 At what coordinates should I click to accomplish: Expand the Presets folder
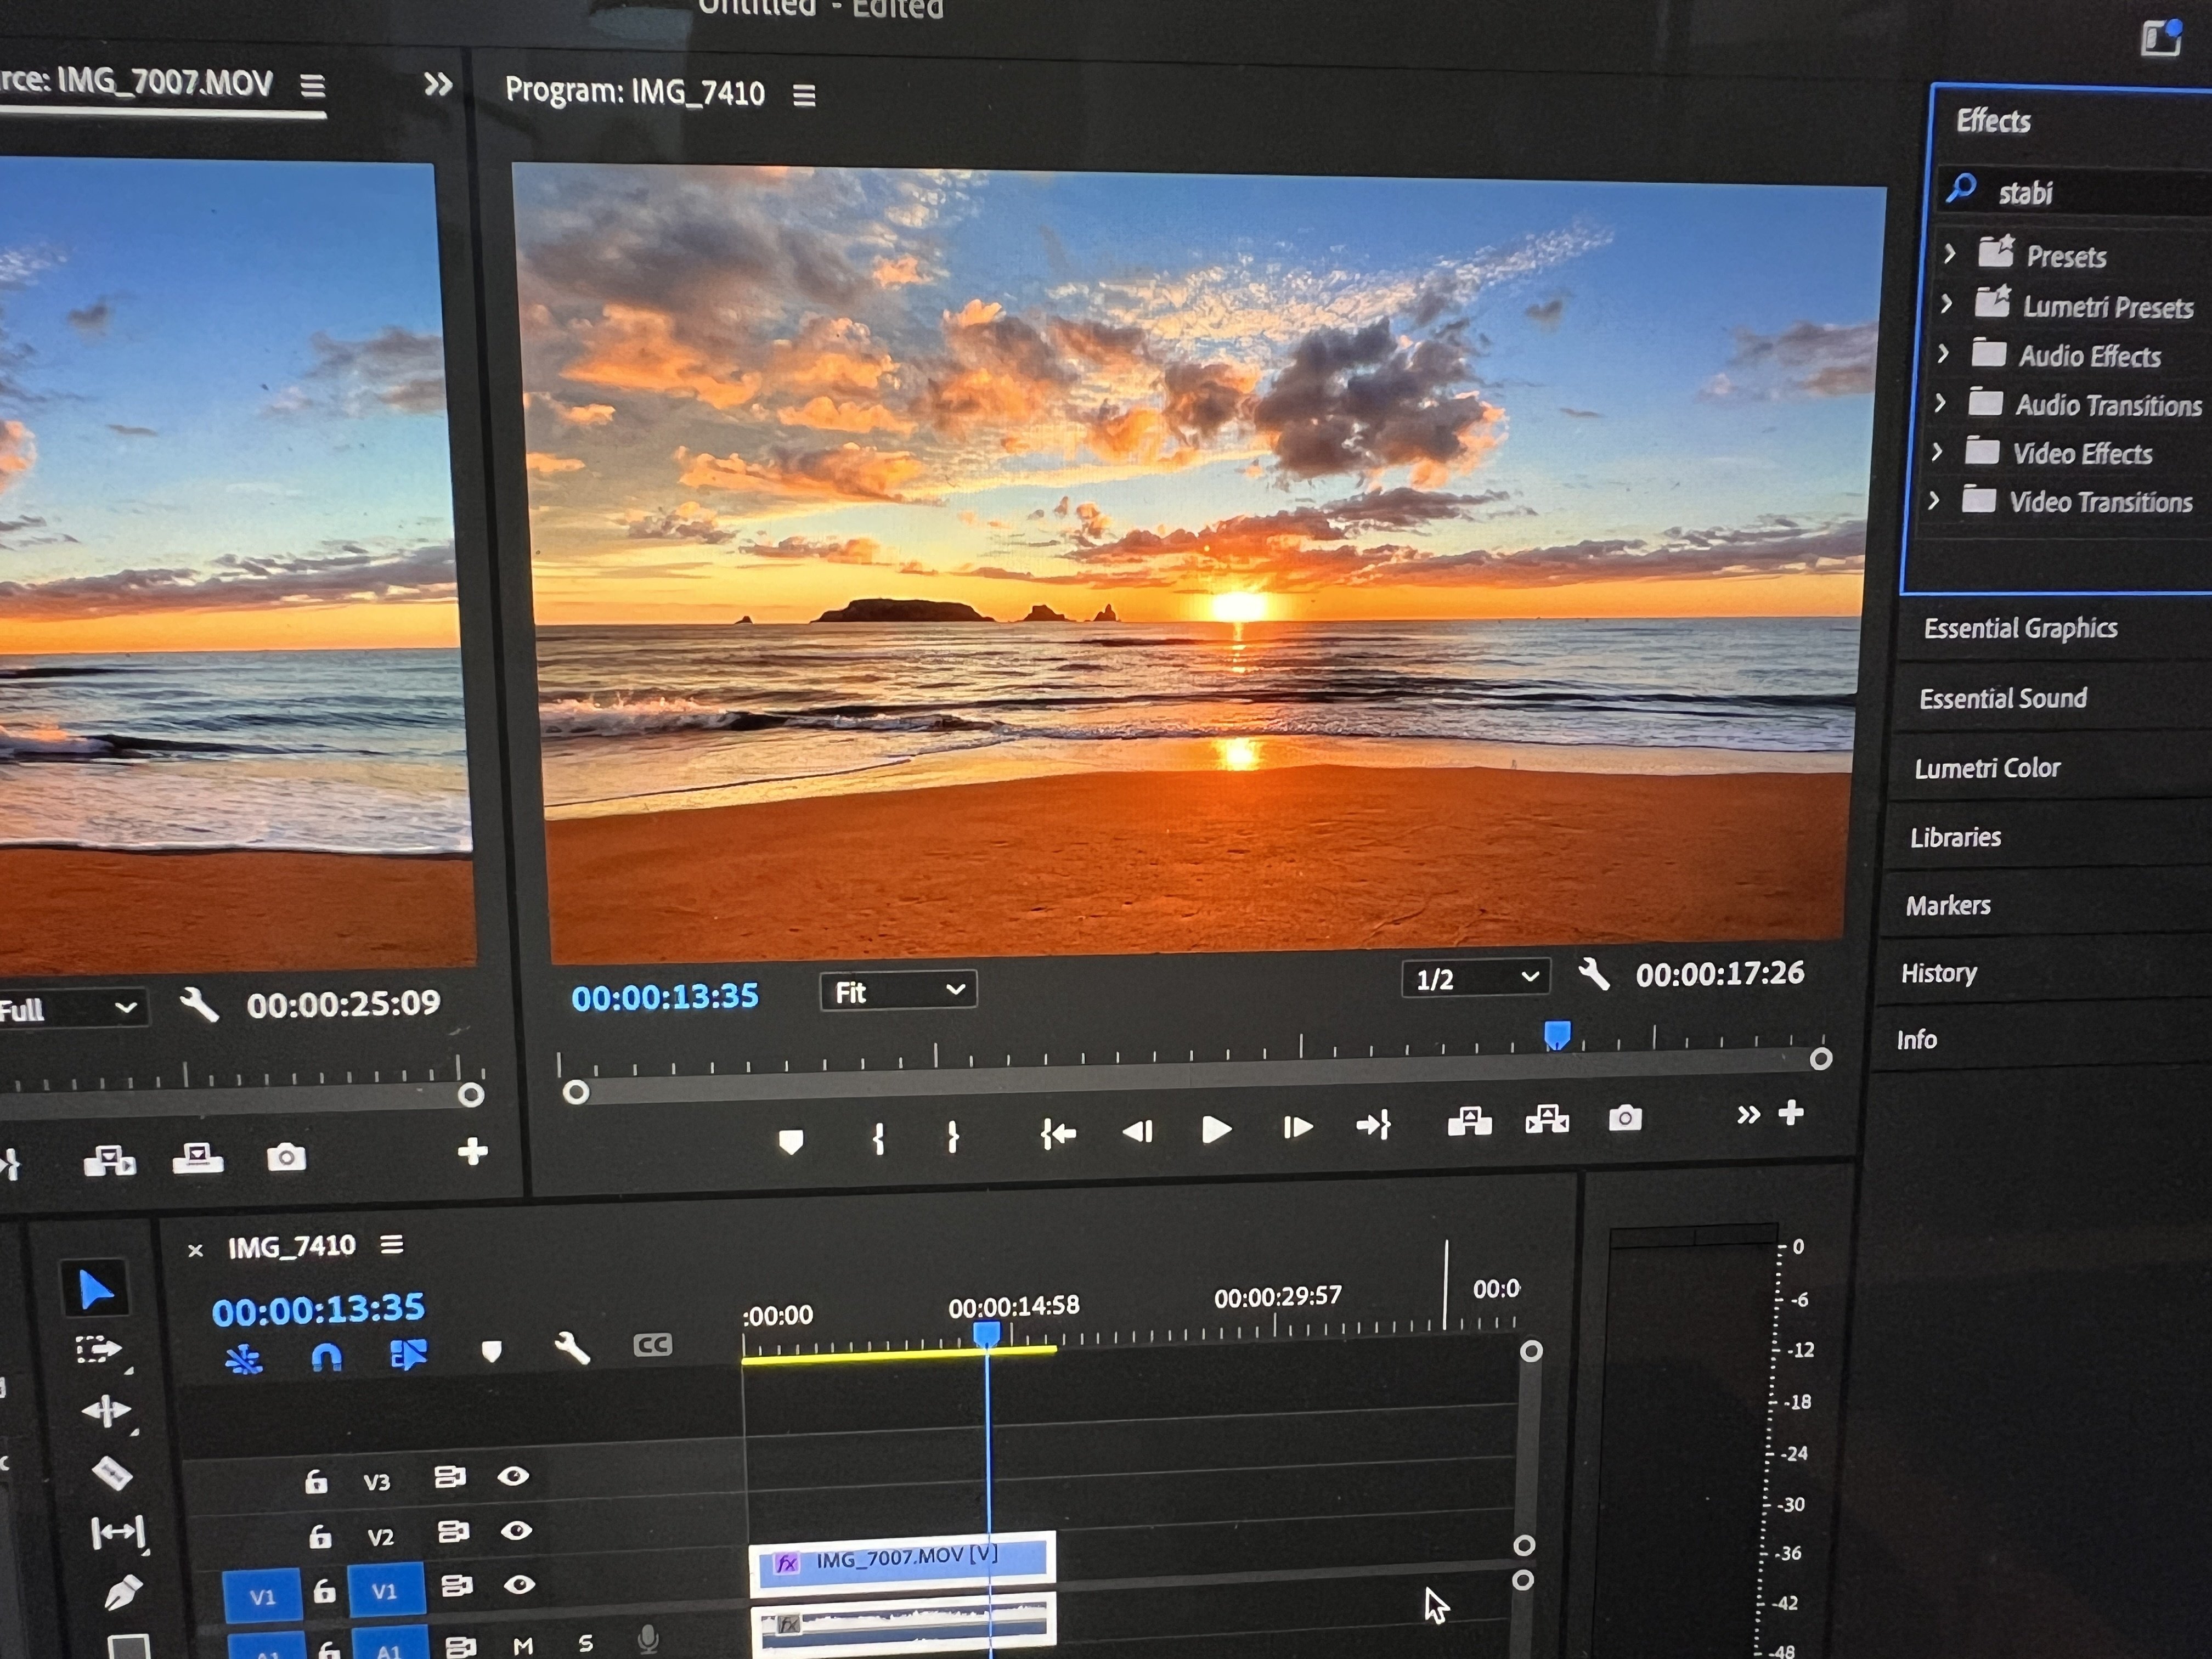click(x=1950, y=254)
